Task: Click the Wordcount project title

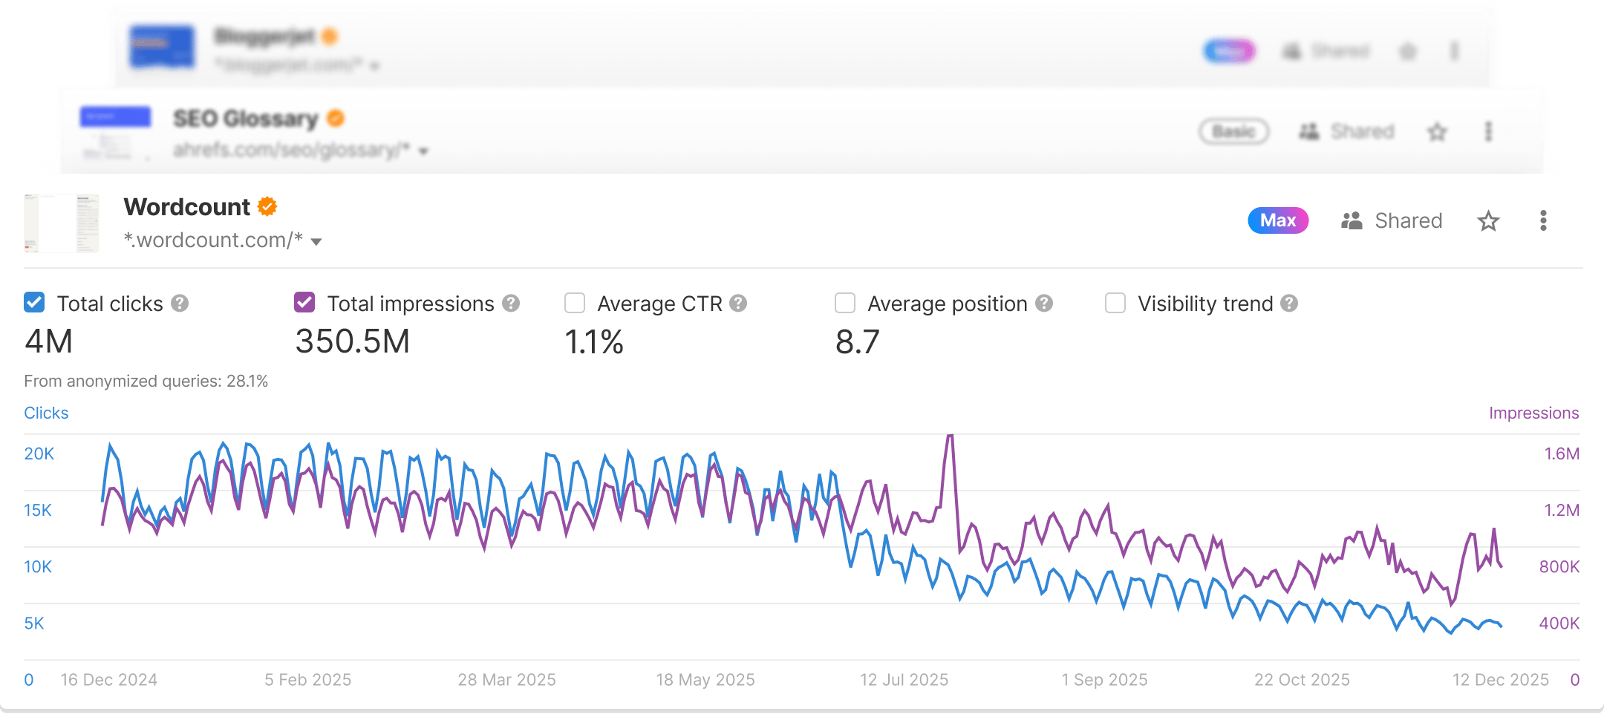Action: tap(187, 207)
